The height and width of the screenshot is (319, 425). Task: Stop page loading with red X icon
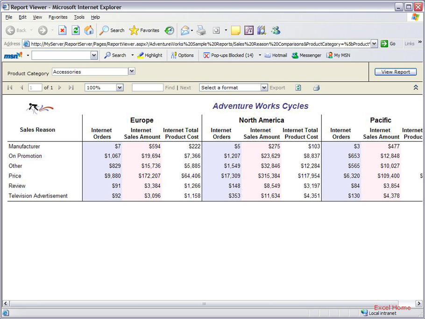(62, 30)
